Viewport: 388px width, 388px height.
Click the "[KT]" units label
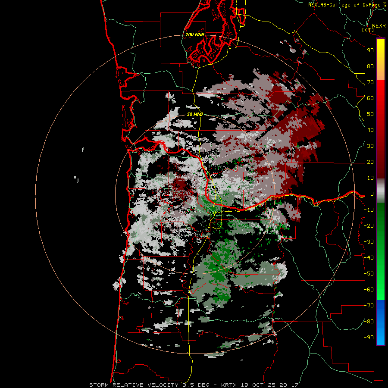pyautogui.click(x=368, y=30)
